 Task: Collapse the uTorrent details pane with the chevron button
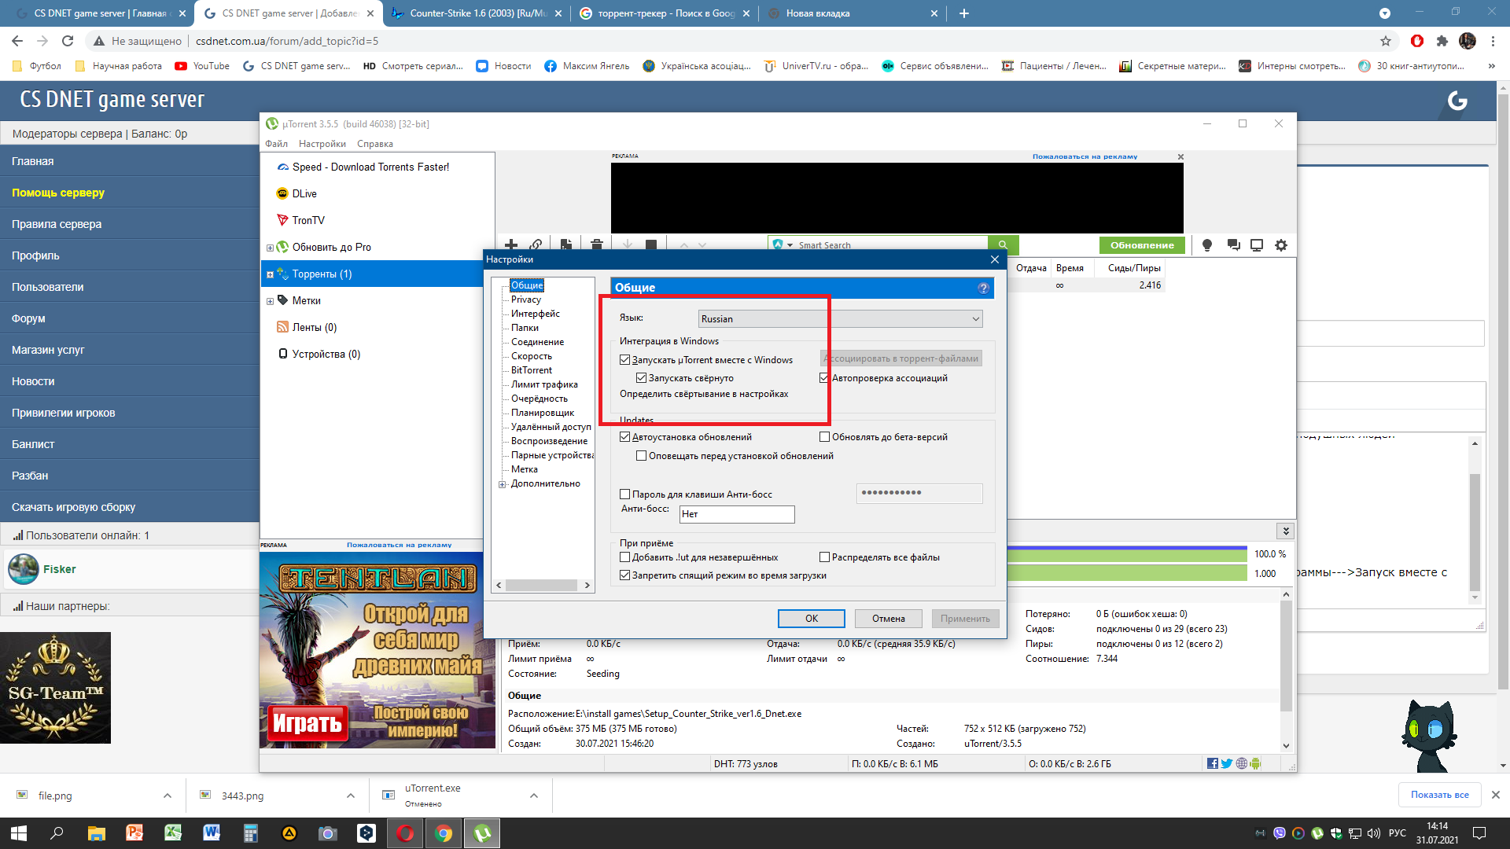[1285, 531]
